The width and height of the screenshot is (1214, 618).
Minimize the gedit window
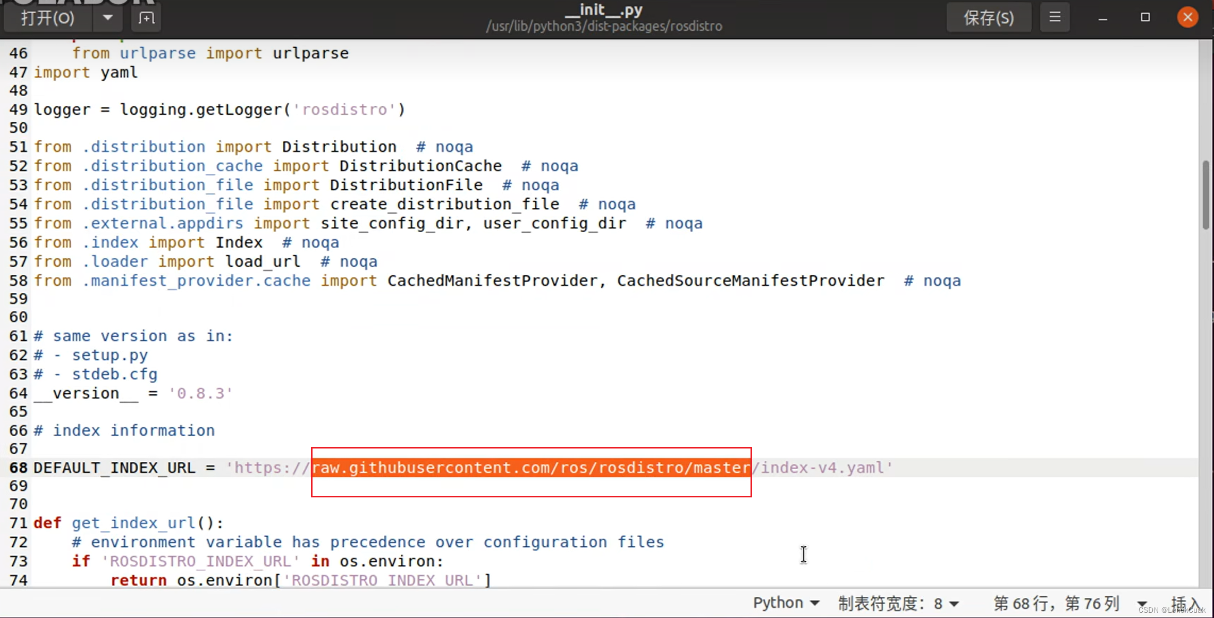click(1103, 18)
